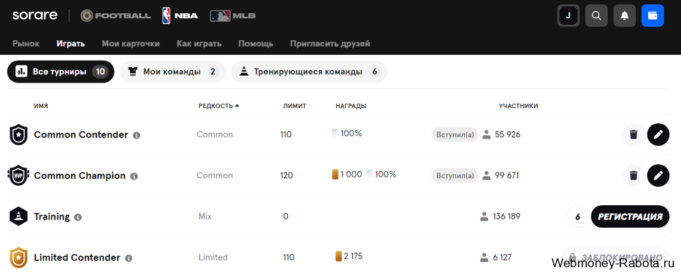Image resolution: width=681 pixels, height=276 pixels.
Task: Click the Limited rarity value
Action: (213, 257)
